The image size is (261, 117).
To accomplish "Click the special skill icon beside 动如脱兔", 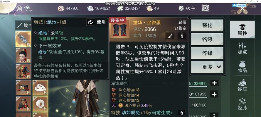I will pyautogui.click(x=182, y=113).
